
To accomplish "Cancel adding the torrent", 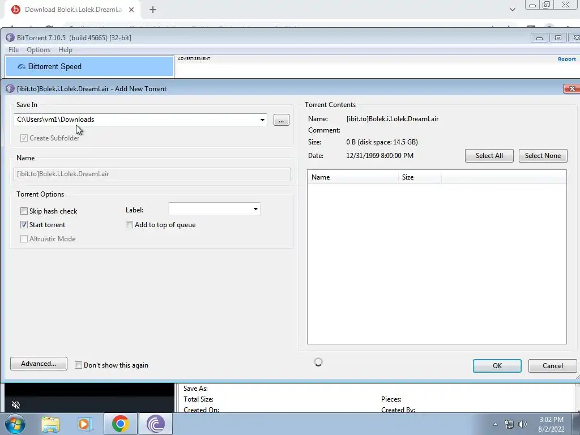I will [x=553, y=366].
